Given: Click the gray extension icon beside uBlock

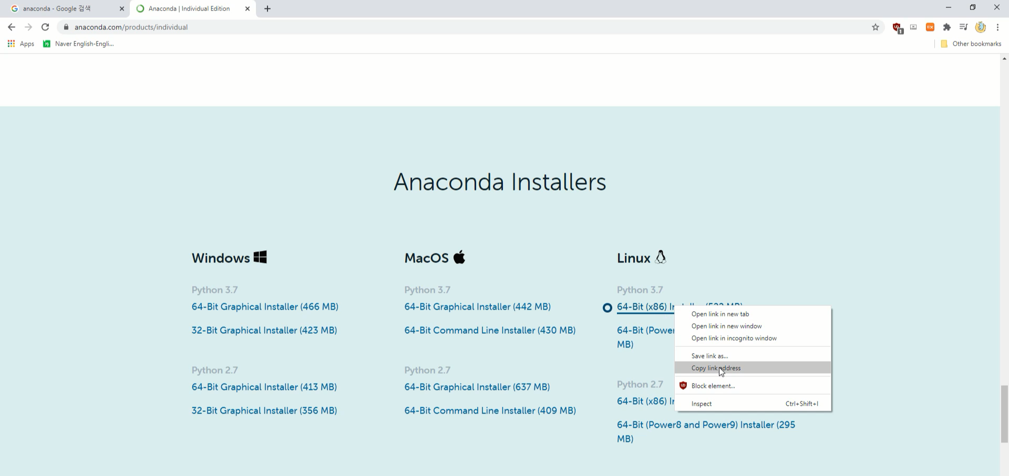Looking at the screenshot, I should pos(913,27).
